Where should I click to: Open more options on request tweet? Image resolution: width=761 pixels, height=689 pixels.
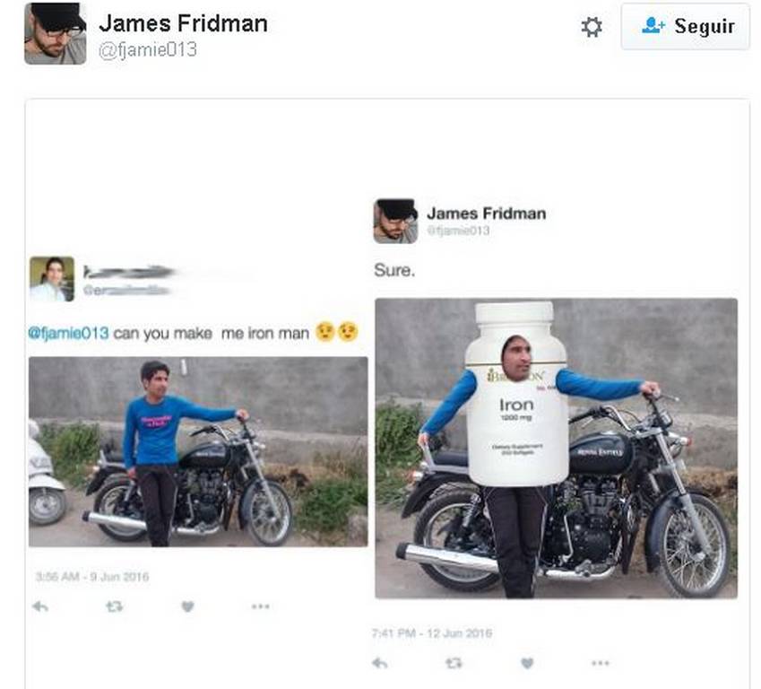261,606
